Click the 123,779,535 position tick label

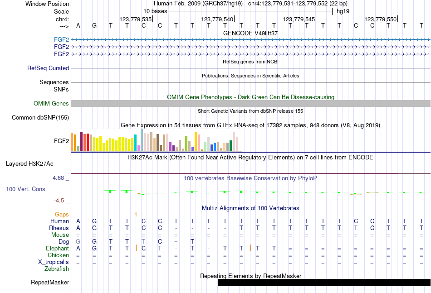[136, 19]
